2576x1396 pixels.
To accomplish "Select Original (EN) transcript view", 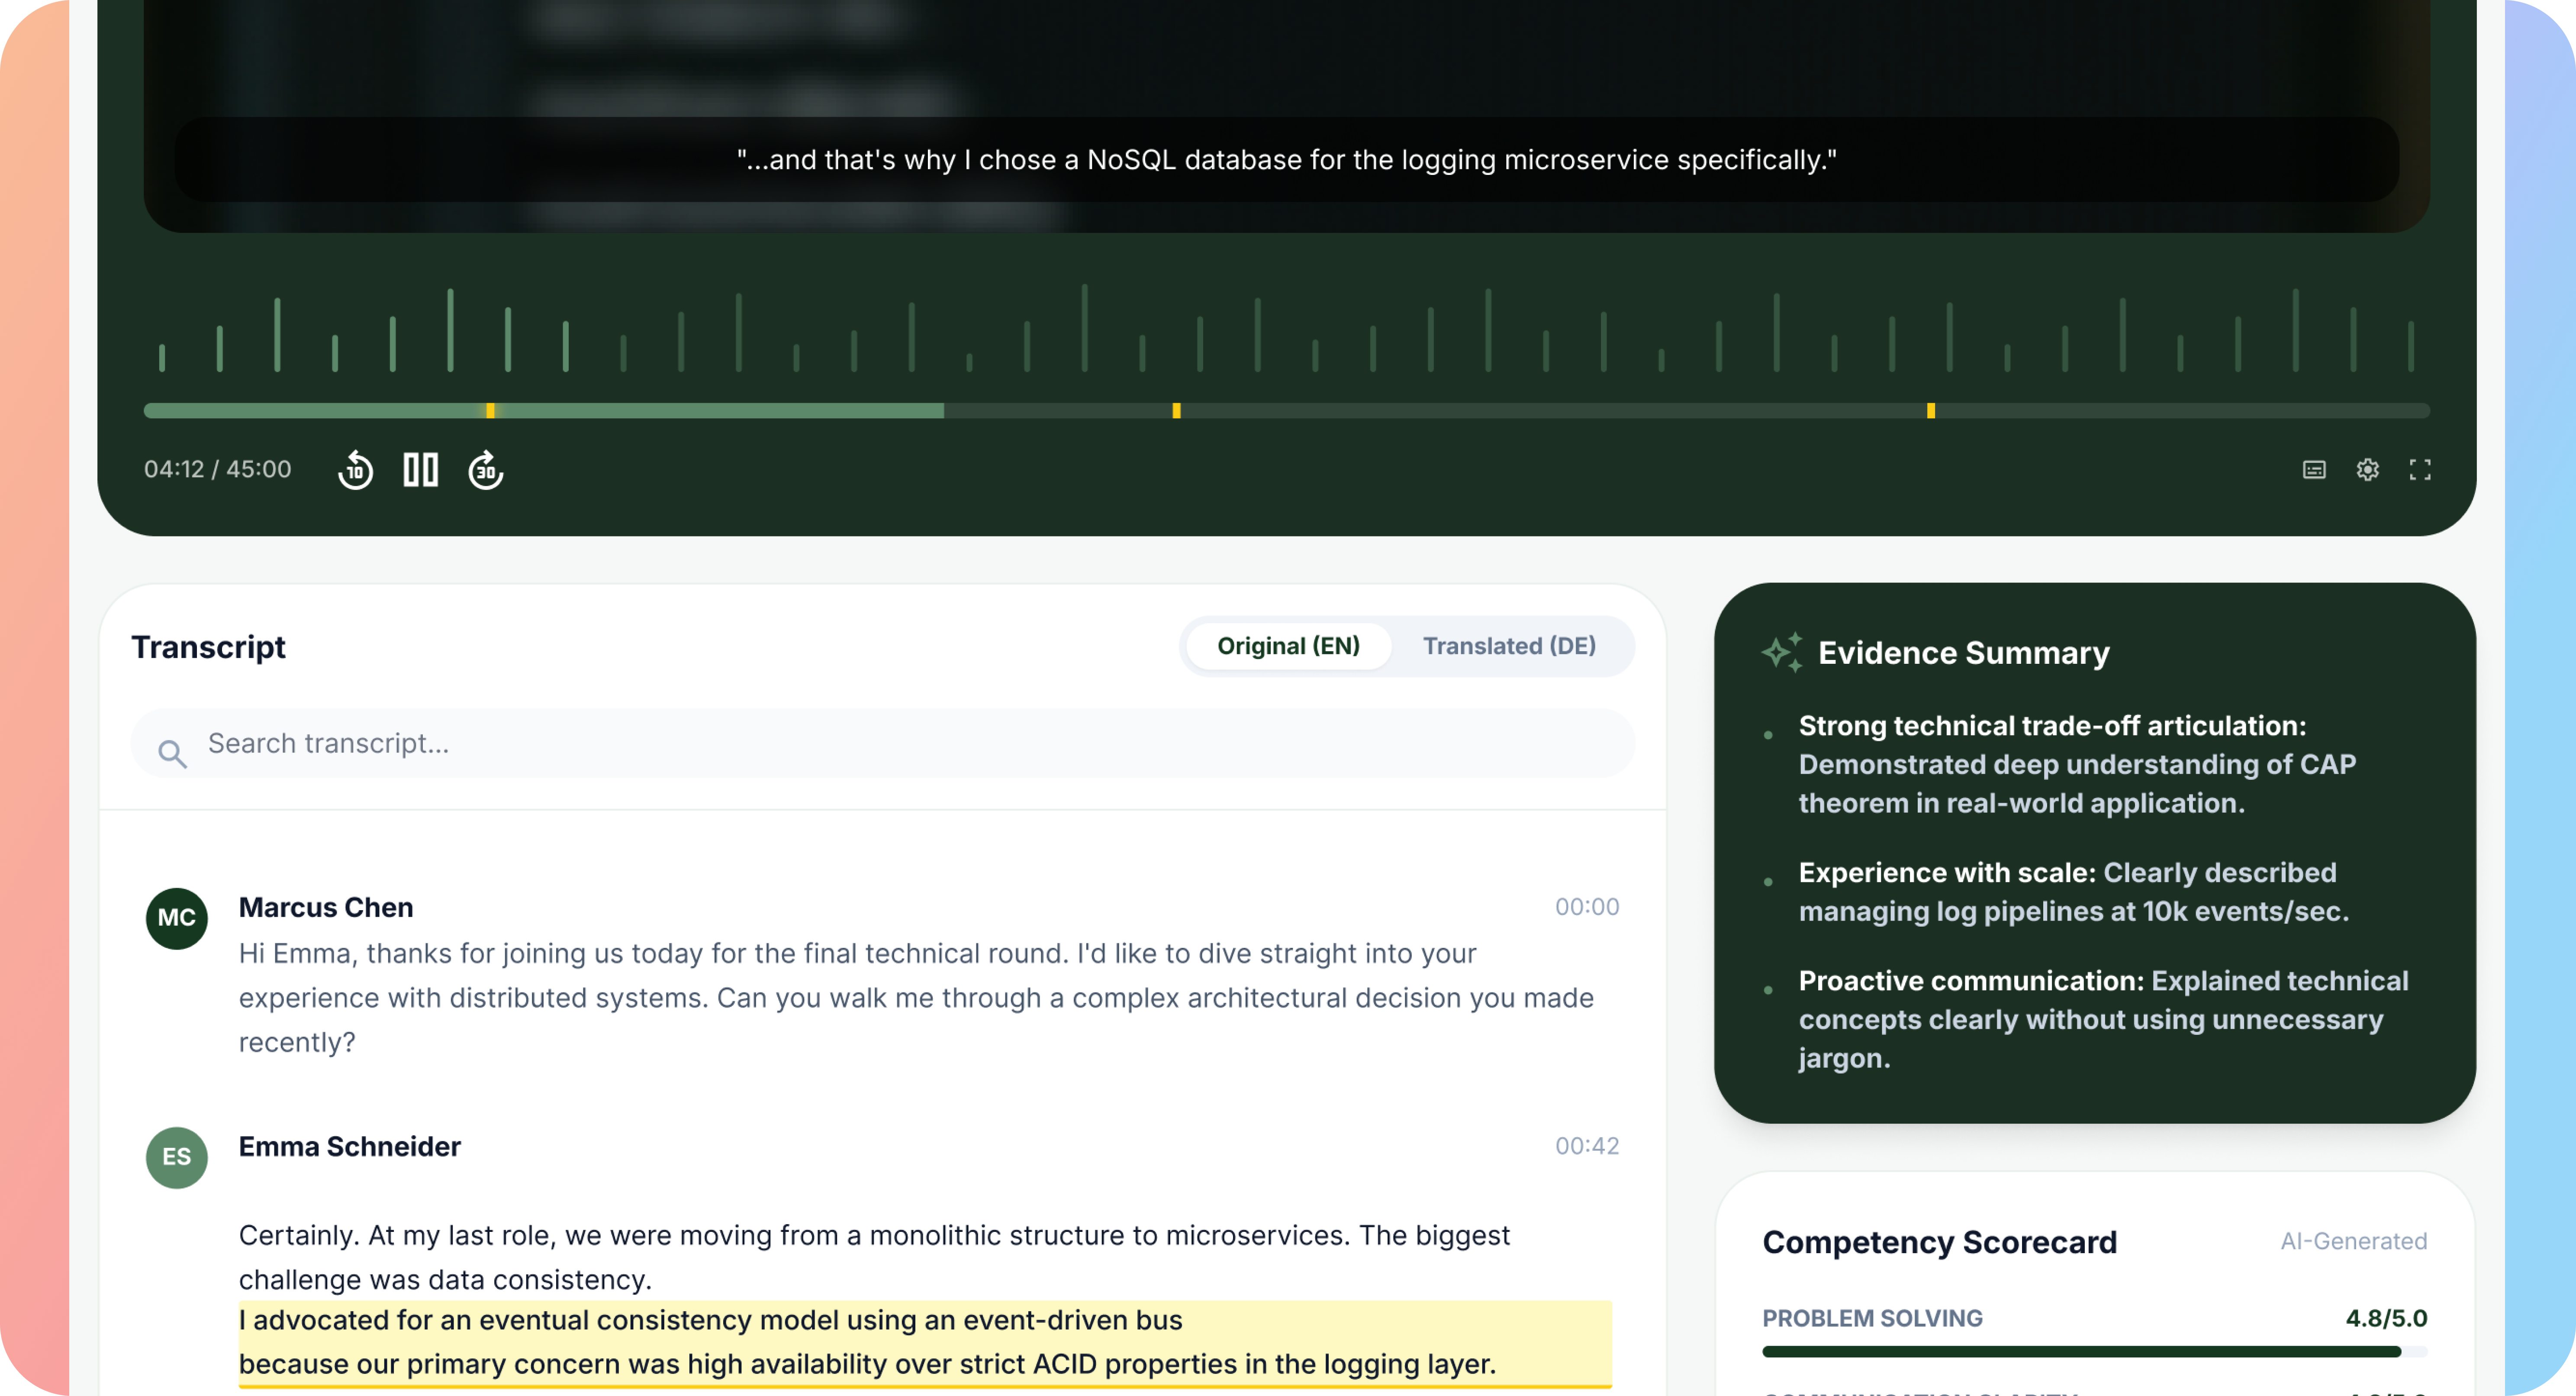I will click(x=1288, y=646).
